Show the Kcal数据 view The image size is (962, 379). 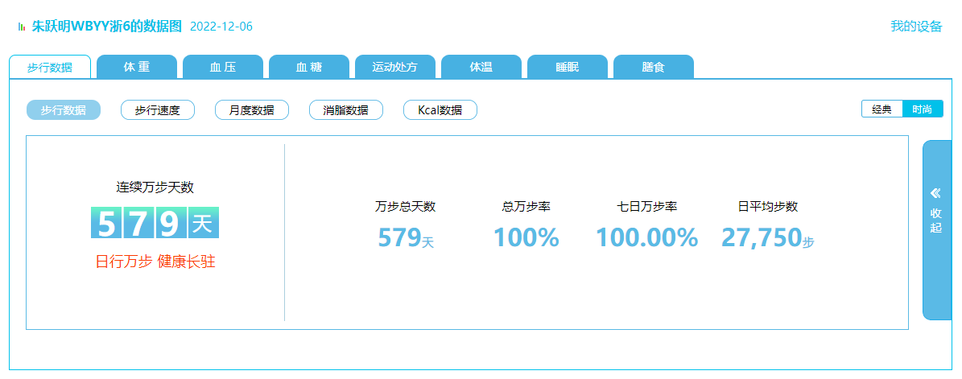point(440,109)
